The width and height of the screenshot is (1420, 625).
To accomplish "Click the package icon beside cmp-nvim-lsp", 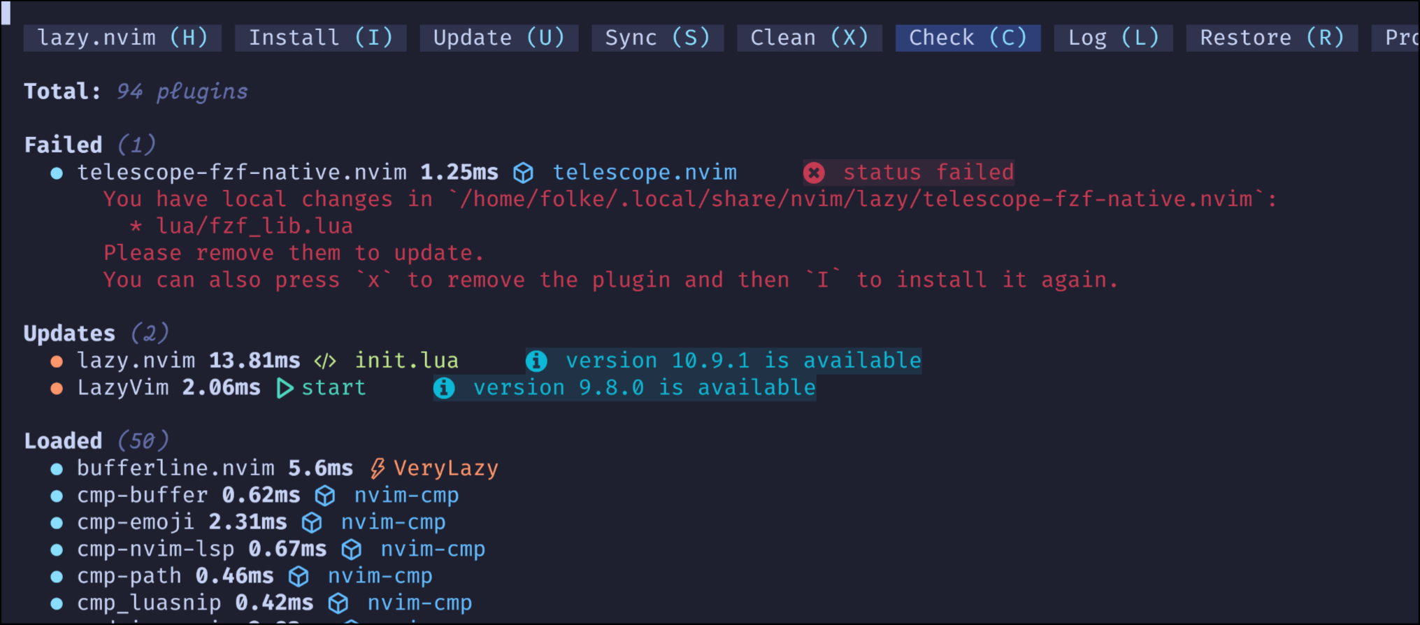I will click(x=352, y=549).
